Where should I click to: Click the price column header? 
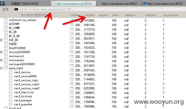coord(115,15)
